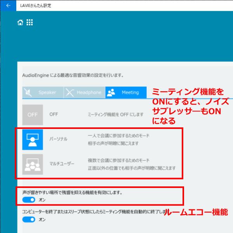This screenshot has height=233, width=233.
Task: Switch to the Headphone tab
Action: pyautogui.click(x=85, y=92)
